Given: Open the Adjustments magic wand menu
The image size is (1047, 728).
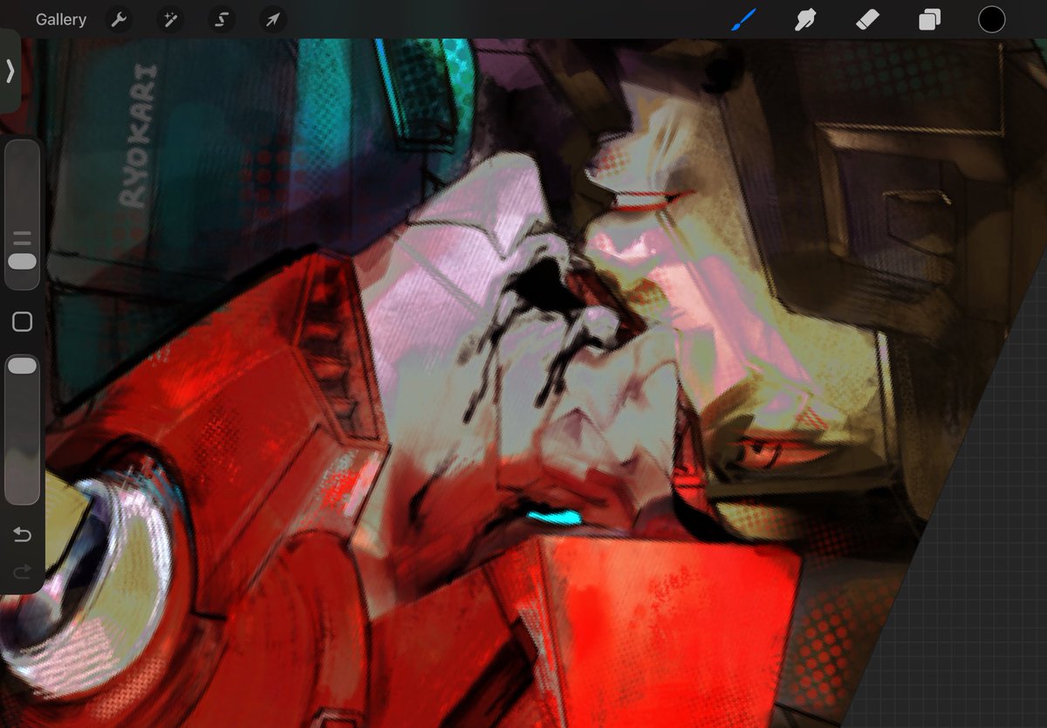Looking at the screenshot, I should point(170,19).
